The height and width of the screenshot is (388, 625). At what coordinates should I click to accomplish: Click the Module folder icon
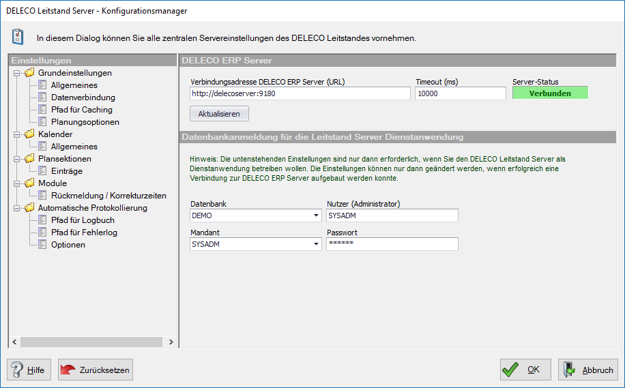pyautogui.click(x=29, y=183)
